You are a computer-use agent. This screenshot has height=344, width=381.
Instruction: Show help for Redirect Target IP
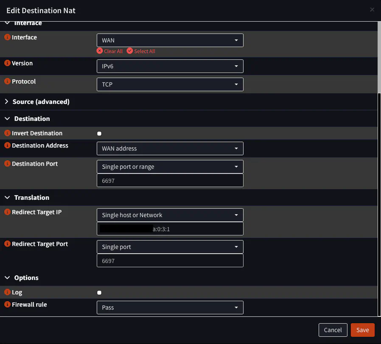coord(7,212)
